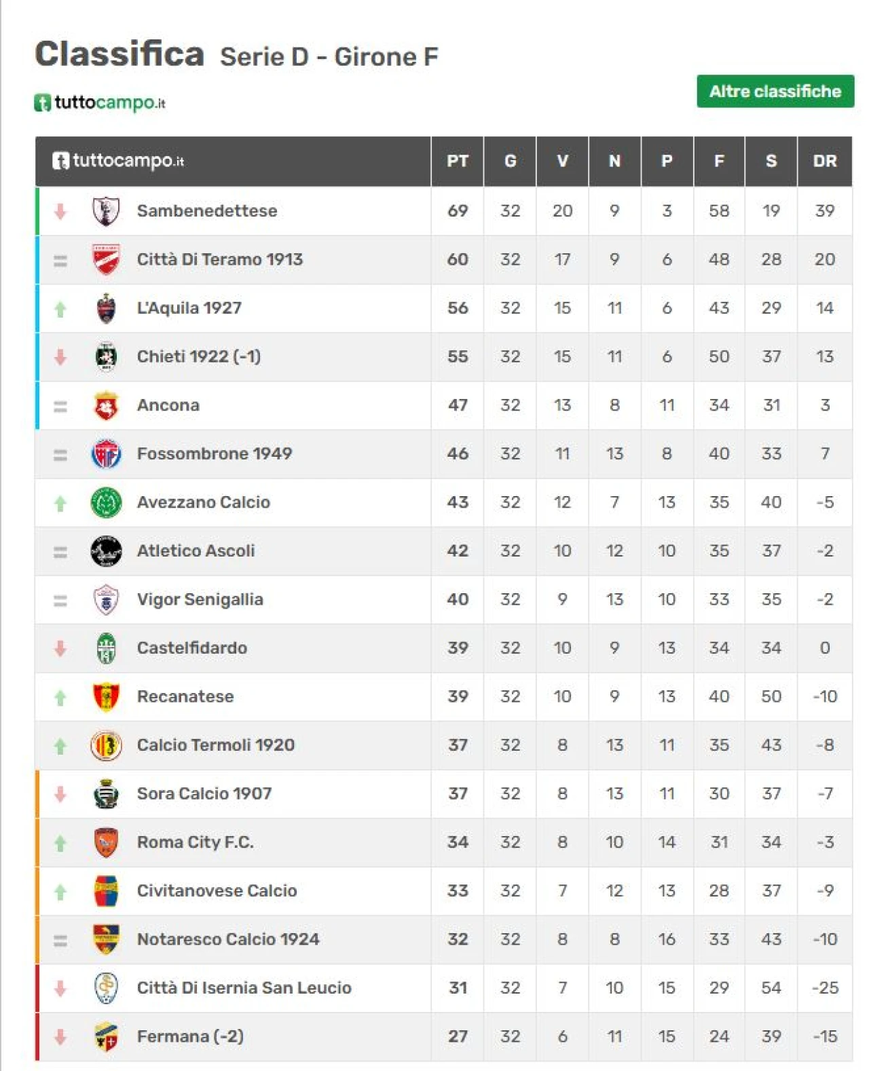The width and height of the screenshot is (869, 1071).
Task: Open the L'Aquila 1927 team logo
Action: (106, 309)
